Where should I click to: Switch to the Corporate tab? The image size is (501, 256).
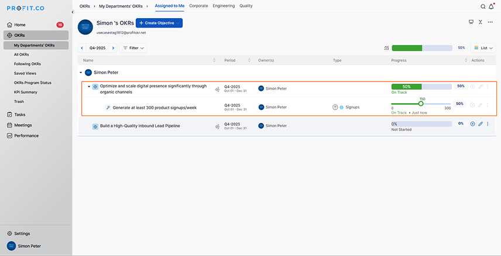point(198,6)
